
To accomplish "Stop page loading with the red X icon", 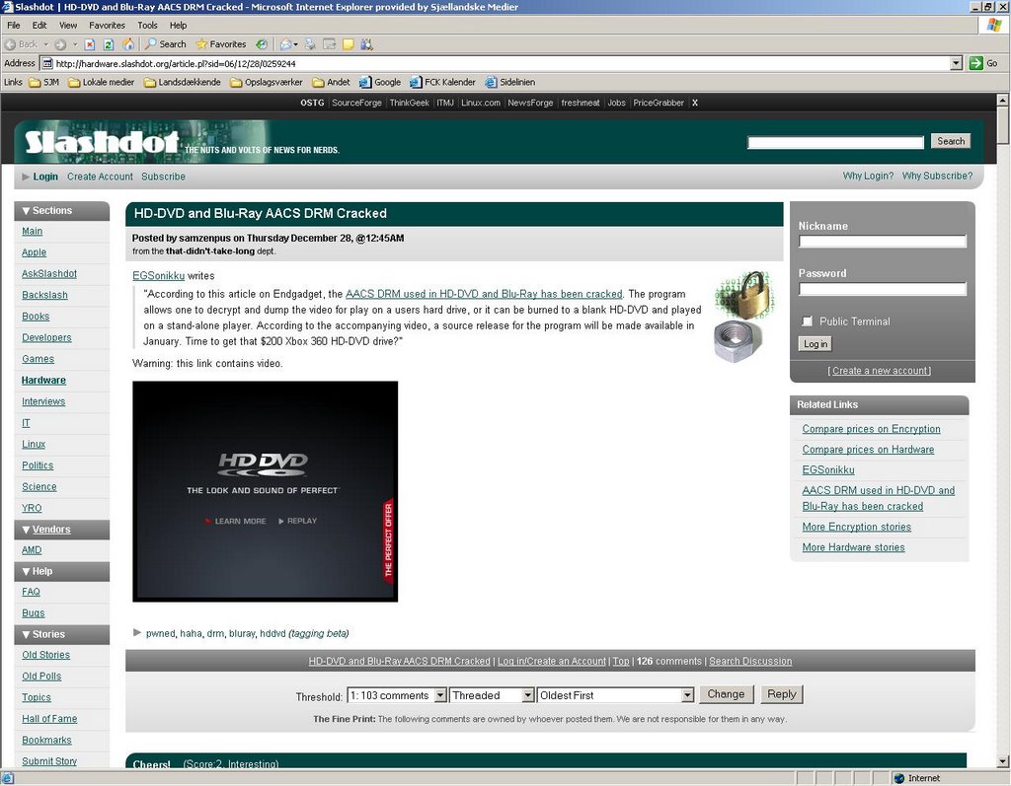I will pos(90,44).
